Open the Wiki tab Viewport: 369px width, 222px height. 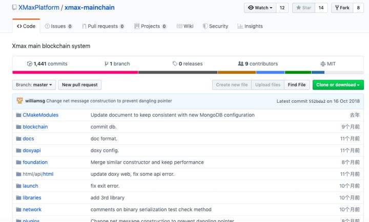click(185, 26)
